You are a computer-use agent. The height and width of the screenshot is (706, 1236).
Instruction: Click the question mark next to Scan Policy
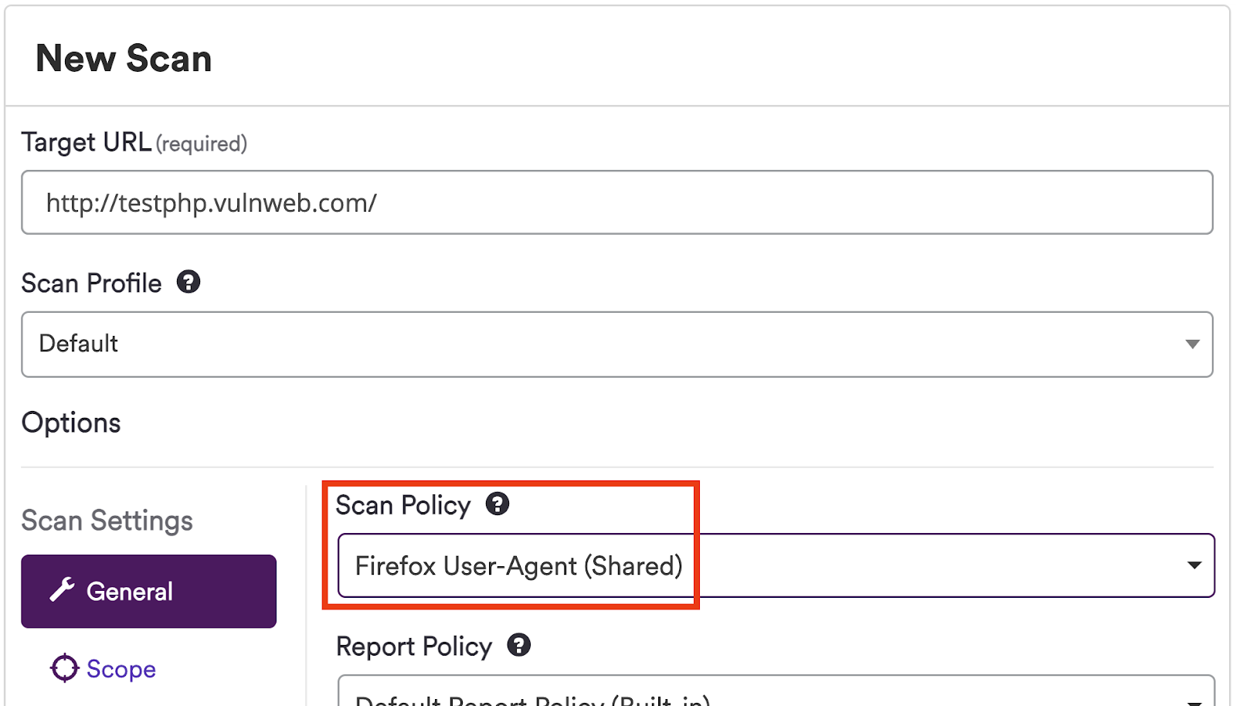[499, 504]
